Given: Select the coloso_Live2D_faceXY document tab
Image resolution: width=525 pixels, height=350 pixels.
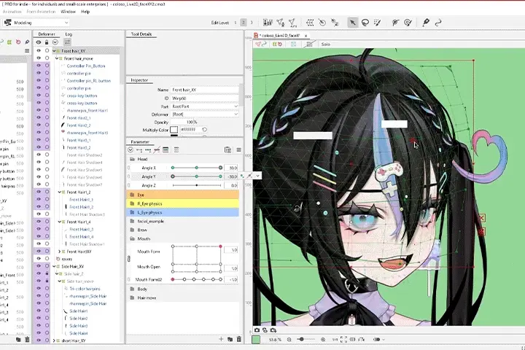Looking at the screenshot, I should [x=281, y=36].
